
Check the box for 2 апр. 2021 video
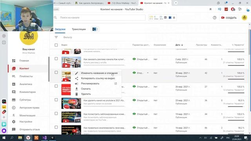(56, 59)
